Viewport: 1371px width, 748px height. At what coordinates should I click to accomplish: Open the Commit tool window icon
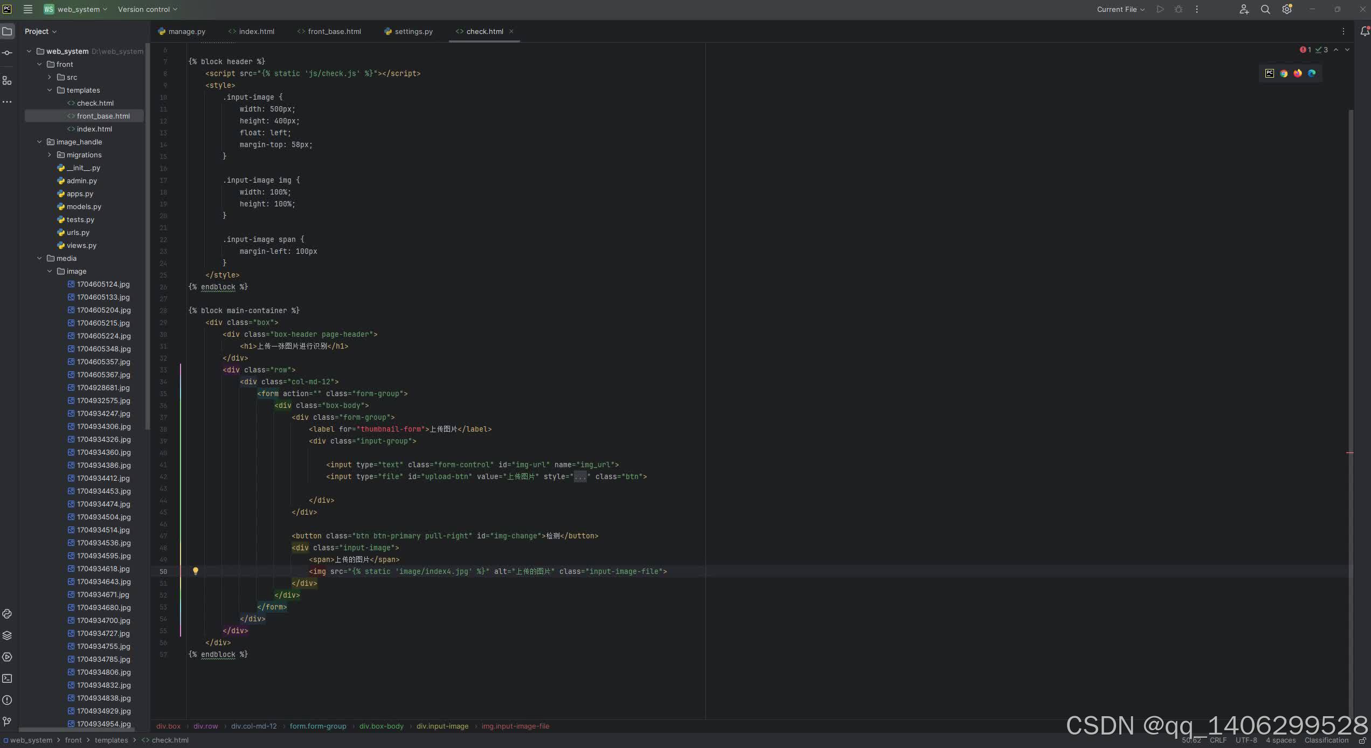pyautogui.click(x=7, y=53)
